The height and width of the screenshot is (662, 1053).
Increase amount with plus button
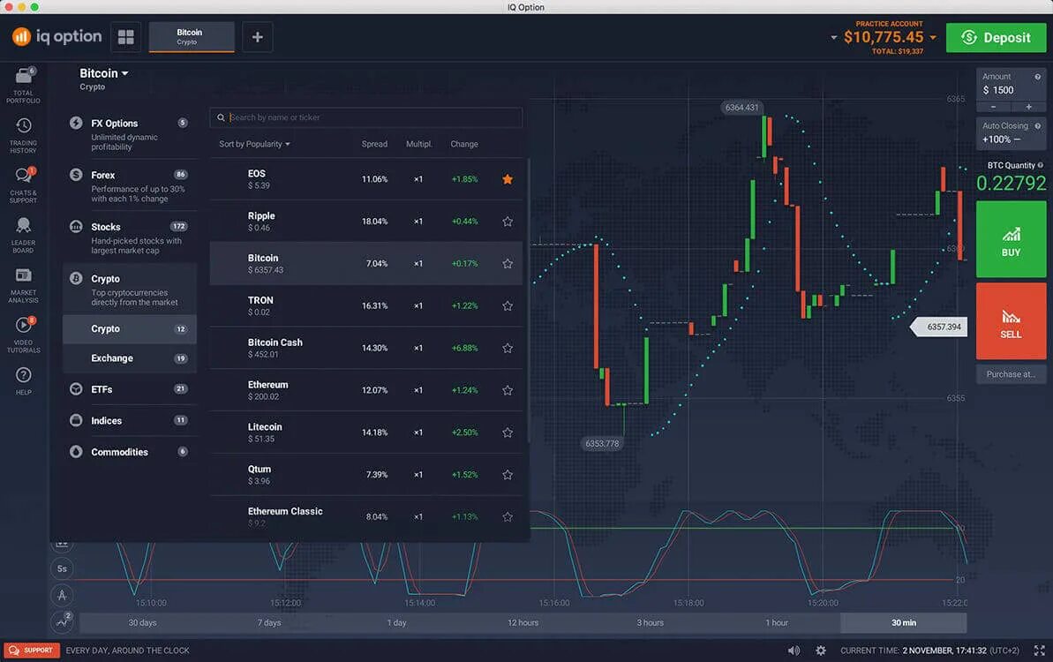pos(1029,107)
